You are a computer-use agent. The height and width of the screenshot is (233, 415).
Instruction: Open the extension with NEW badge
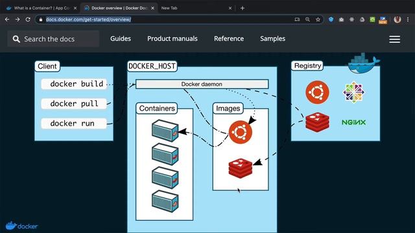coord(383,20)
